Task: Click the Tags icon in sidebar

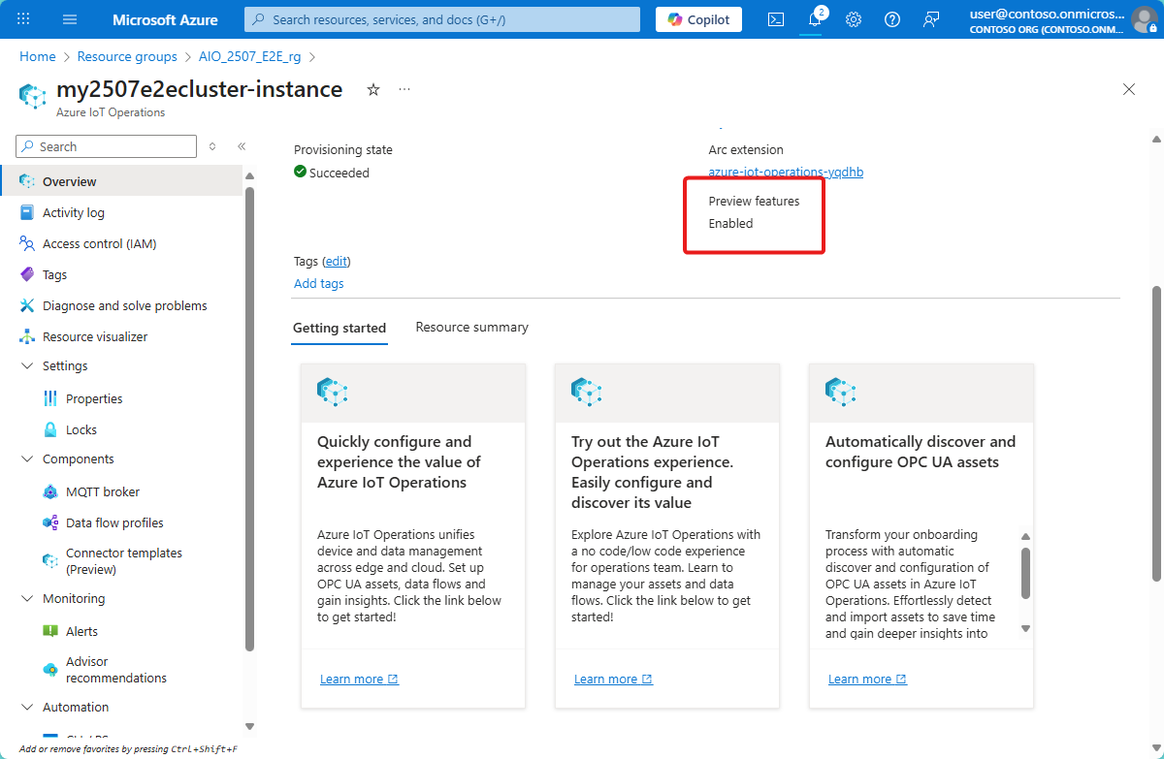Action: pos(27,274)
